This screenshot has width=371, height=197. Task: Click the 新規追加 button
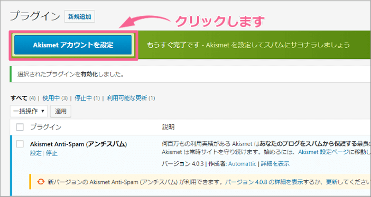coord(79,16)
